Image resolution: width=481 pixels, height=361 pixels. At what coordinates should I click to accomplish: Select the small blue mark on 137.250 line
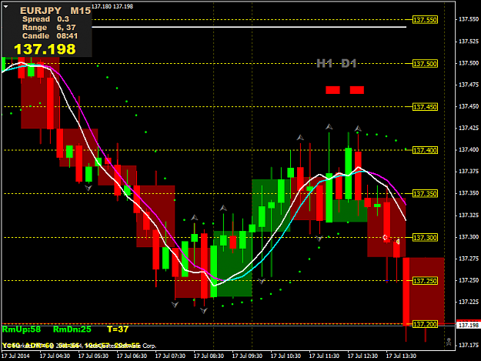click(387, 281)
